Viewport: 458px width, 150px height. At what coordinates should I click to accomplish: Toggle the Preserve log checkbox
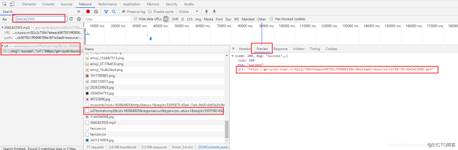point(124,11)
